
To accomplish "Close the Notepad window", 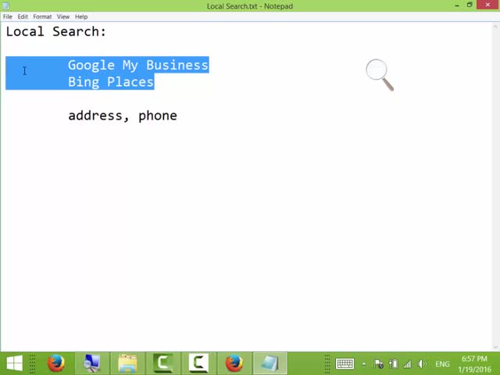I will (487, 5).
